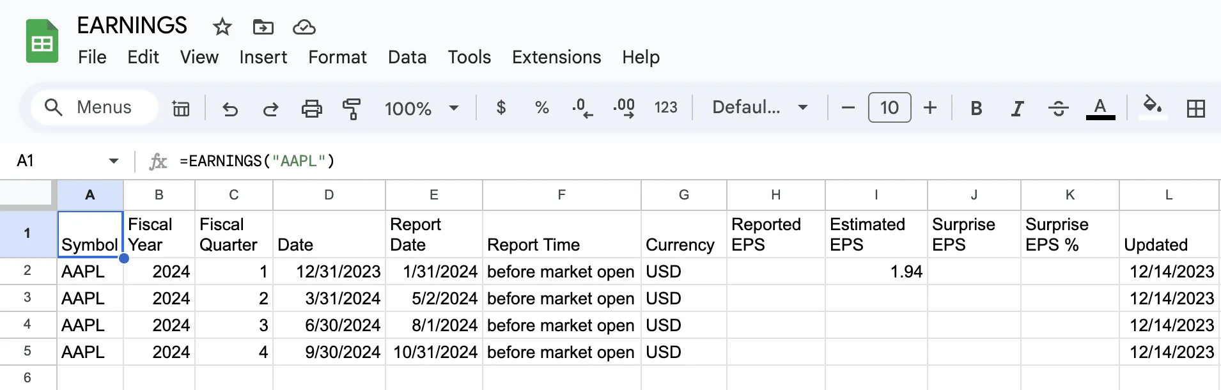This screenshot has height=390, width=1221.
Task: Select column F header
Action: (561, 195)
